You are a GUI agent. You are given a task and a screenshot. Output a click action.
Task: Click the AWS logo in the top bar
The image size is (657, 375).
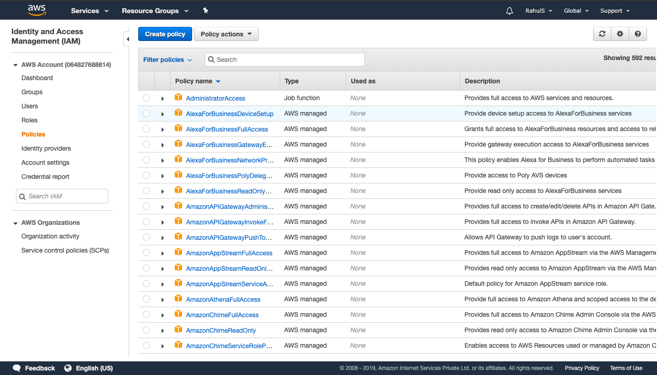36,10
